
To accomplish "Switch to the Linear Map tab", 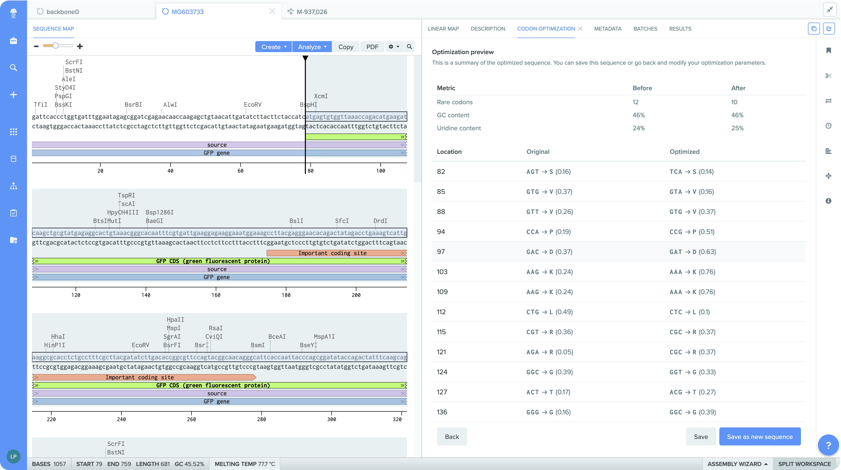I will coord(443,29).
